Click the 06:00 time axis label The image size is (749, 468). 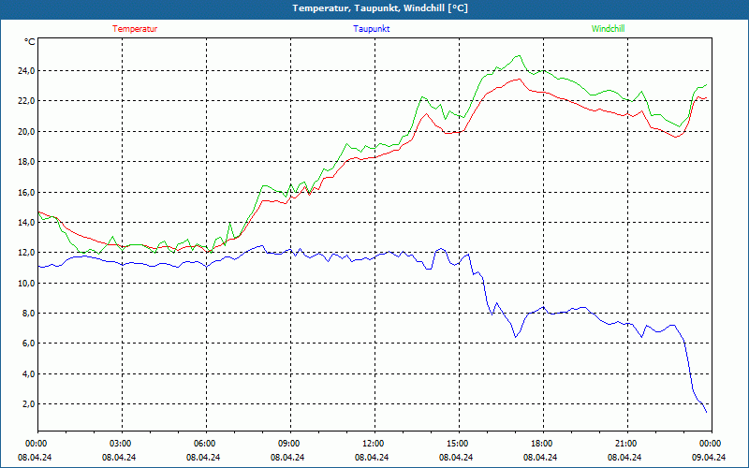[x=205, y=444]
